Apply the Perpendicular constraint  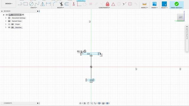[102, 4]
